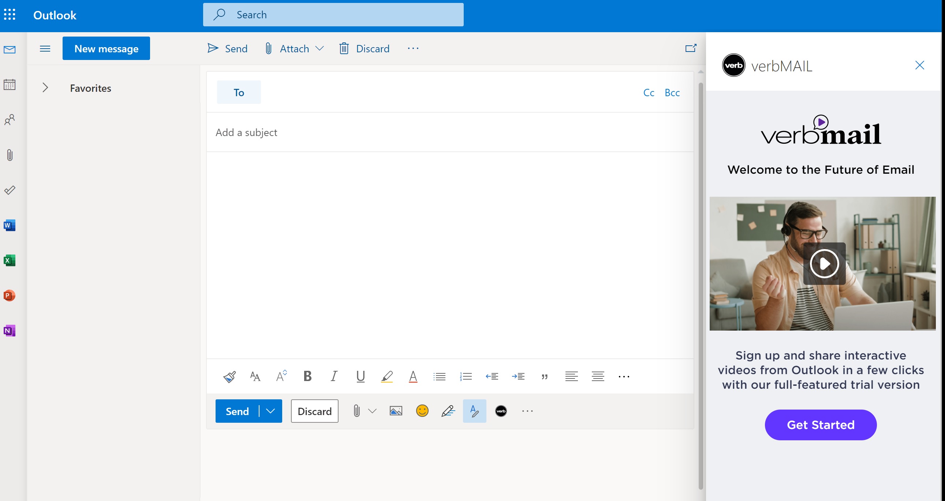Open To Do checkmark in sidebar

[10, 190]
